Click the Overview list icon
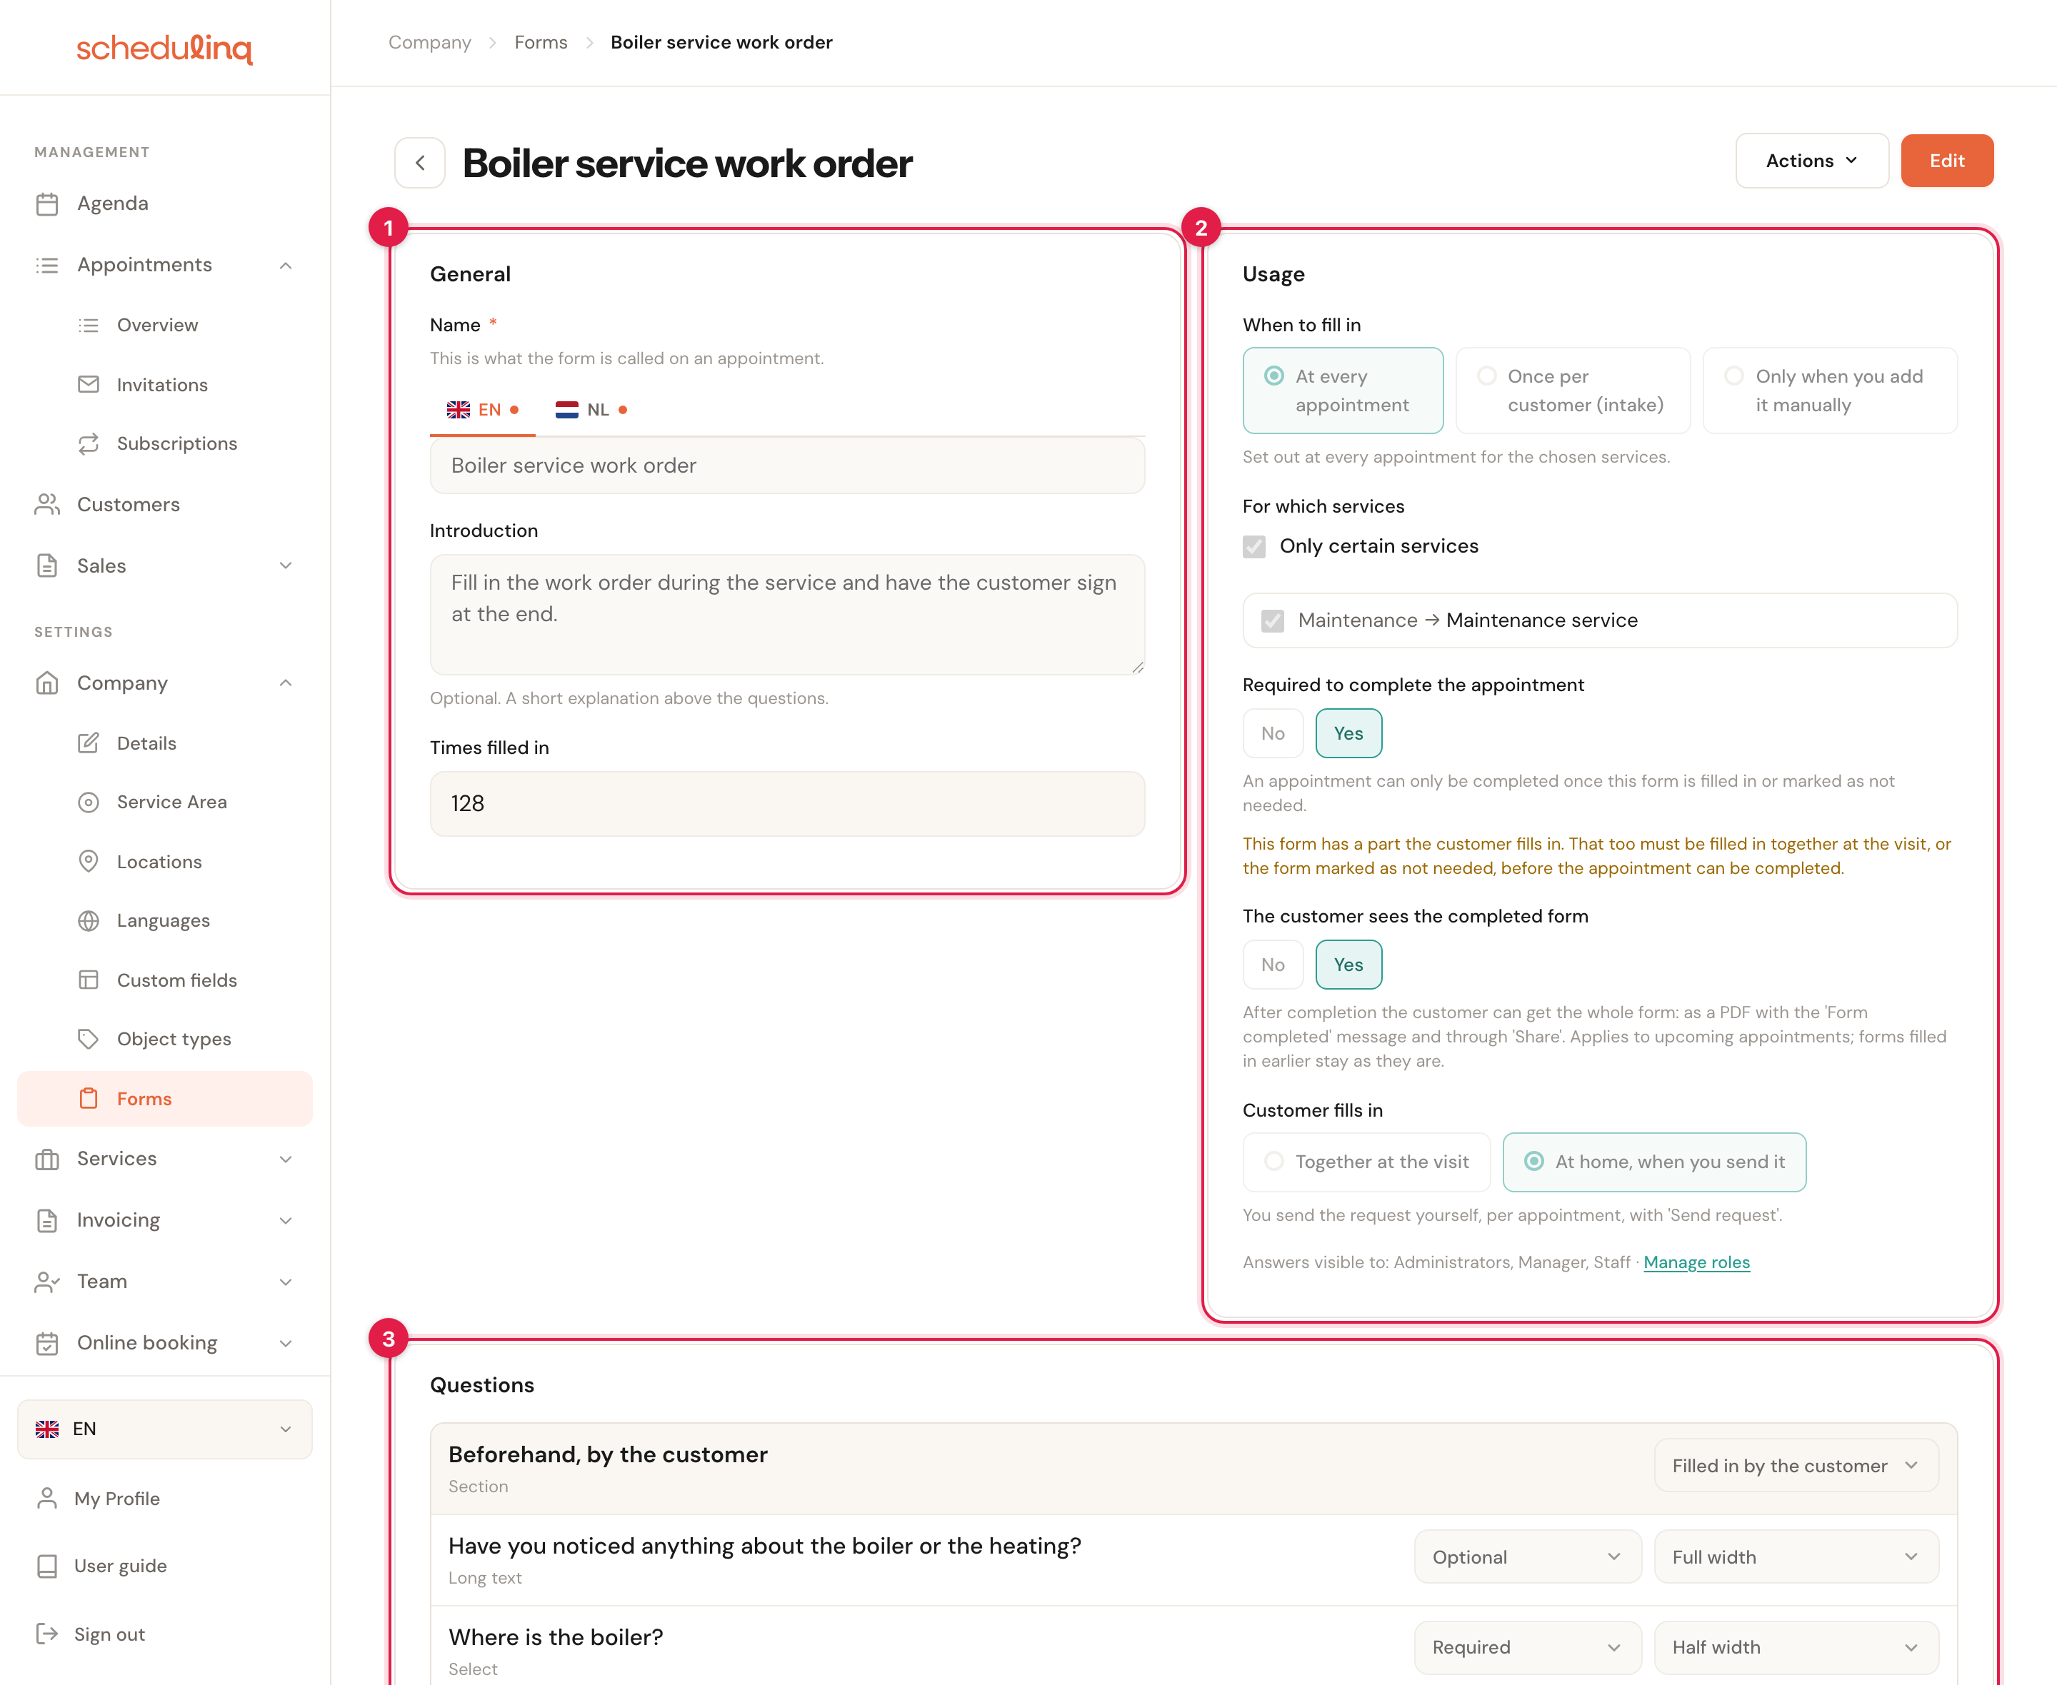Screen dimensions: 2057x1685 pyautogui.click(x=89, y=325)
